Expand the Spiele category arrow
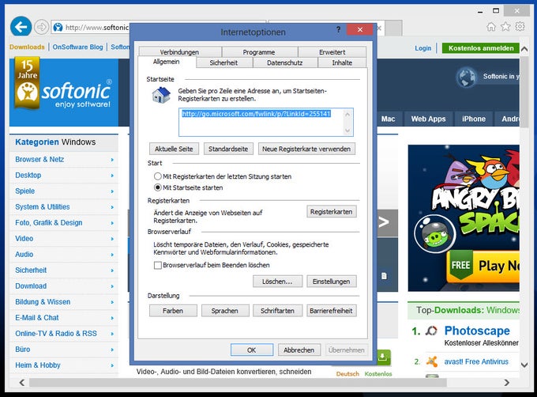This screenshot has width=537, height=397. coord(112,191)
